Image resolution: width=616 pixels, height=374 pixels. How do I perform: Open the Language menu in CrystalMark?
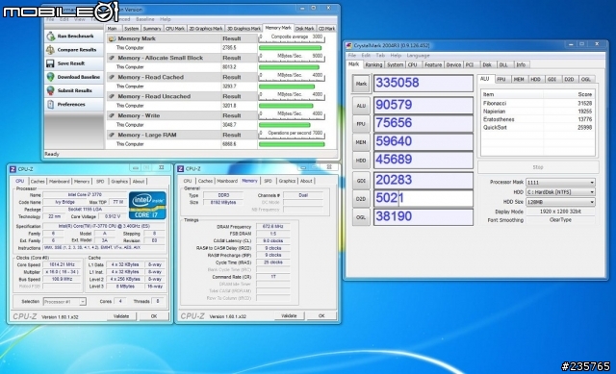coord(418,56)
